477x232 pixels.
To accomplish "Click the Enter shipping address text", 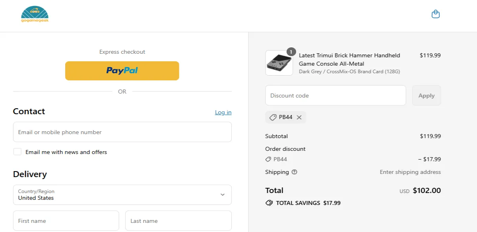I will (x=410, y=172).
